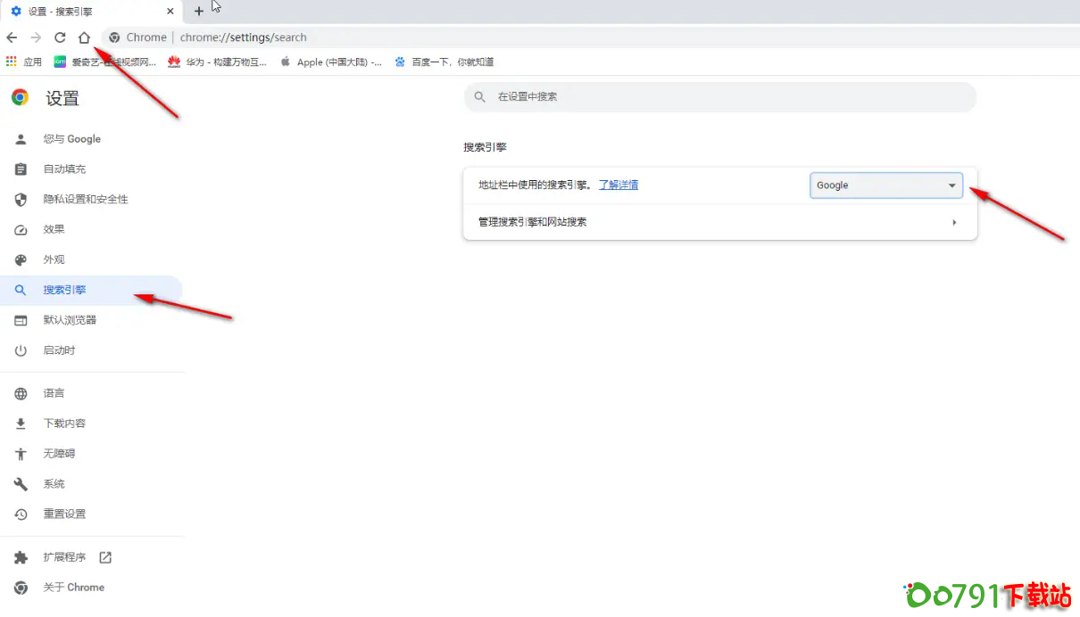Screen dimensions: 1080x617
Task: Open the Apple (中国大陆) bookmark
Action: point(331,62)
